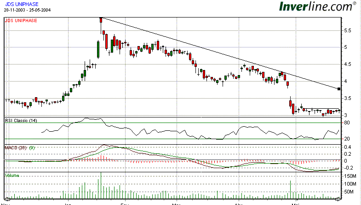Click the right scroll arrow under the chart
361x205 pixels.
pyautogui.click(x=338, y=199)
